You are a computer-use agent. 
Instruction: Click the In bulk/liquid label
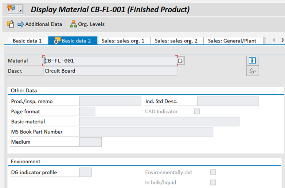(x=161, y=183)
